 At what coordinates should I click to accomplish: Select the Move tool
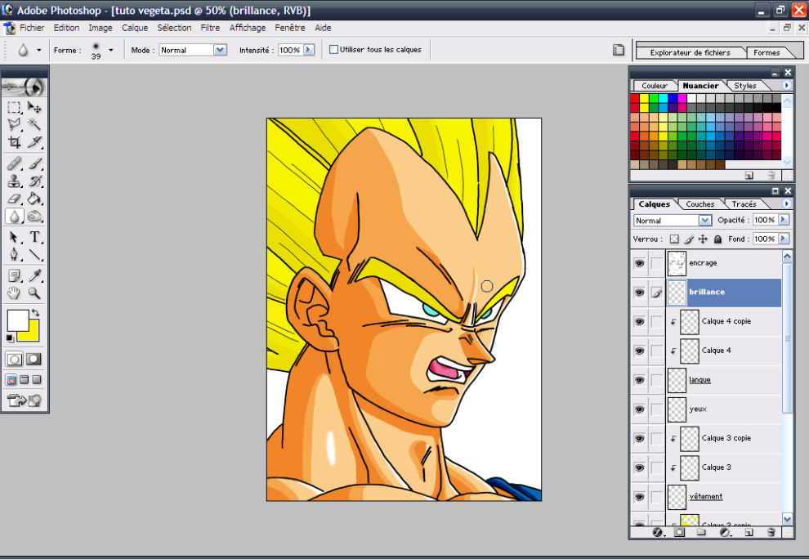[34, 107]
